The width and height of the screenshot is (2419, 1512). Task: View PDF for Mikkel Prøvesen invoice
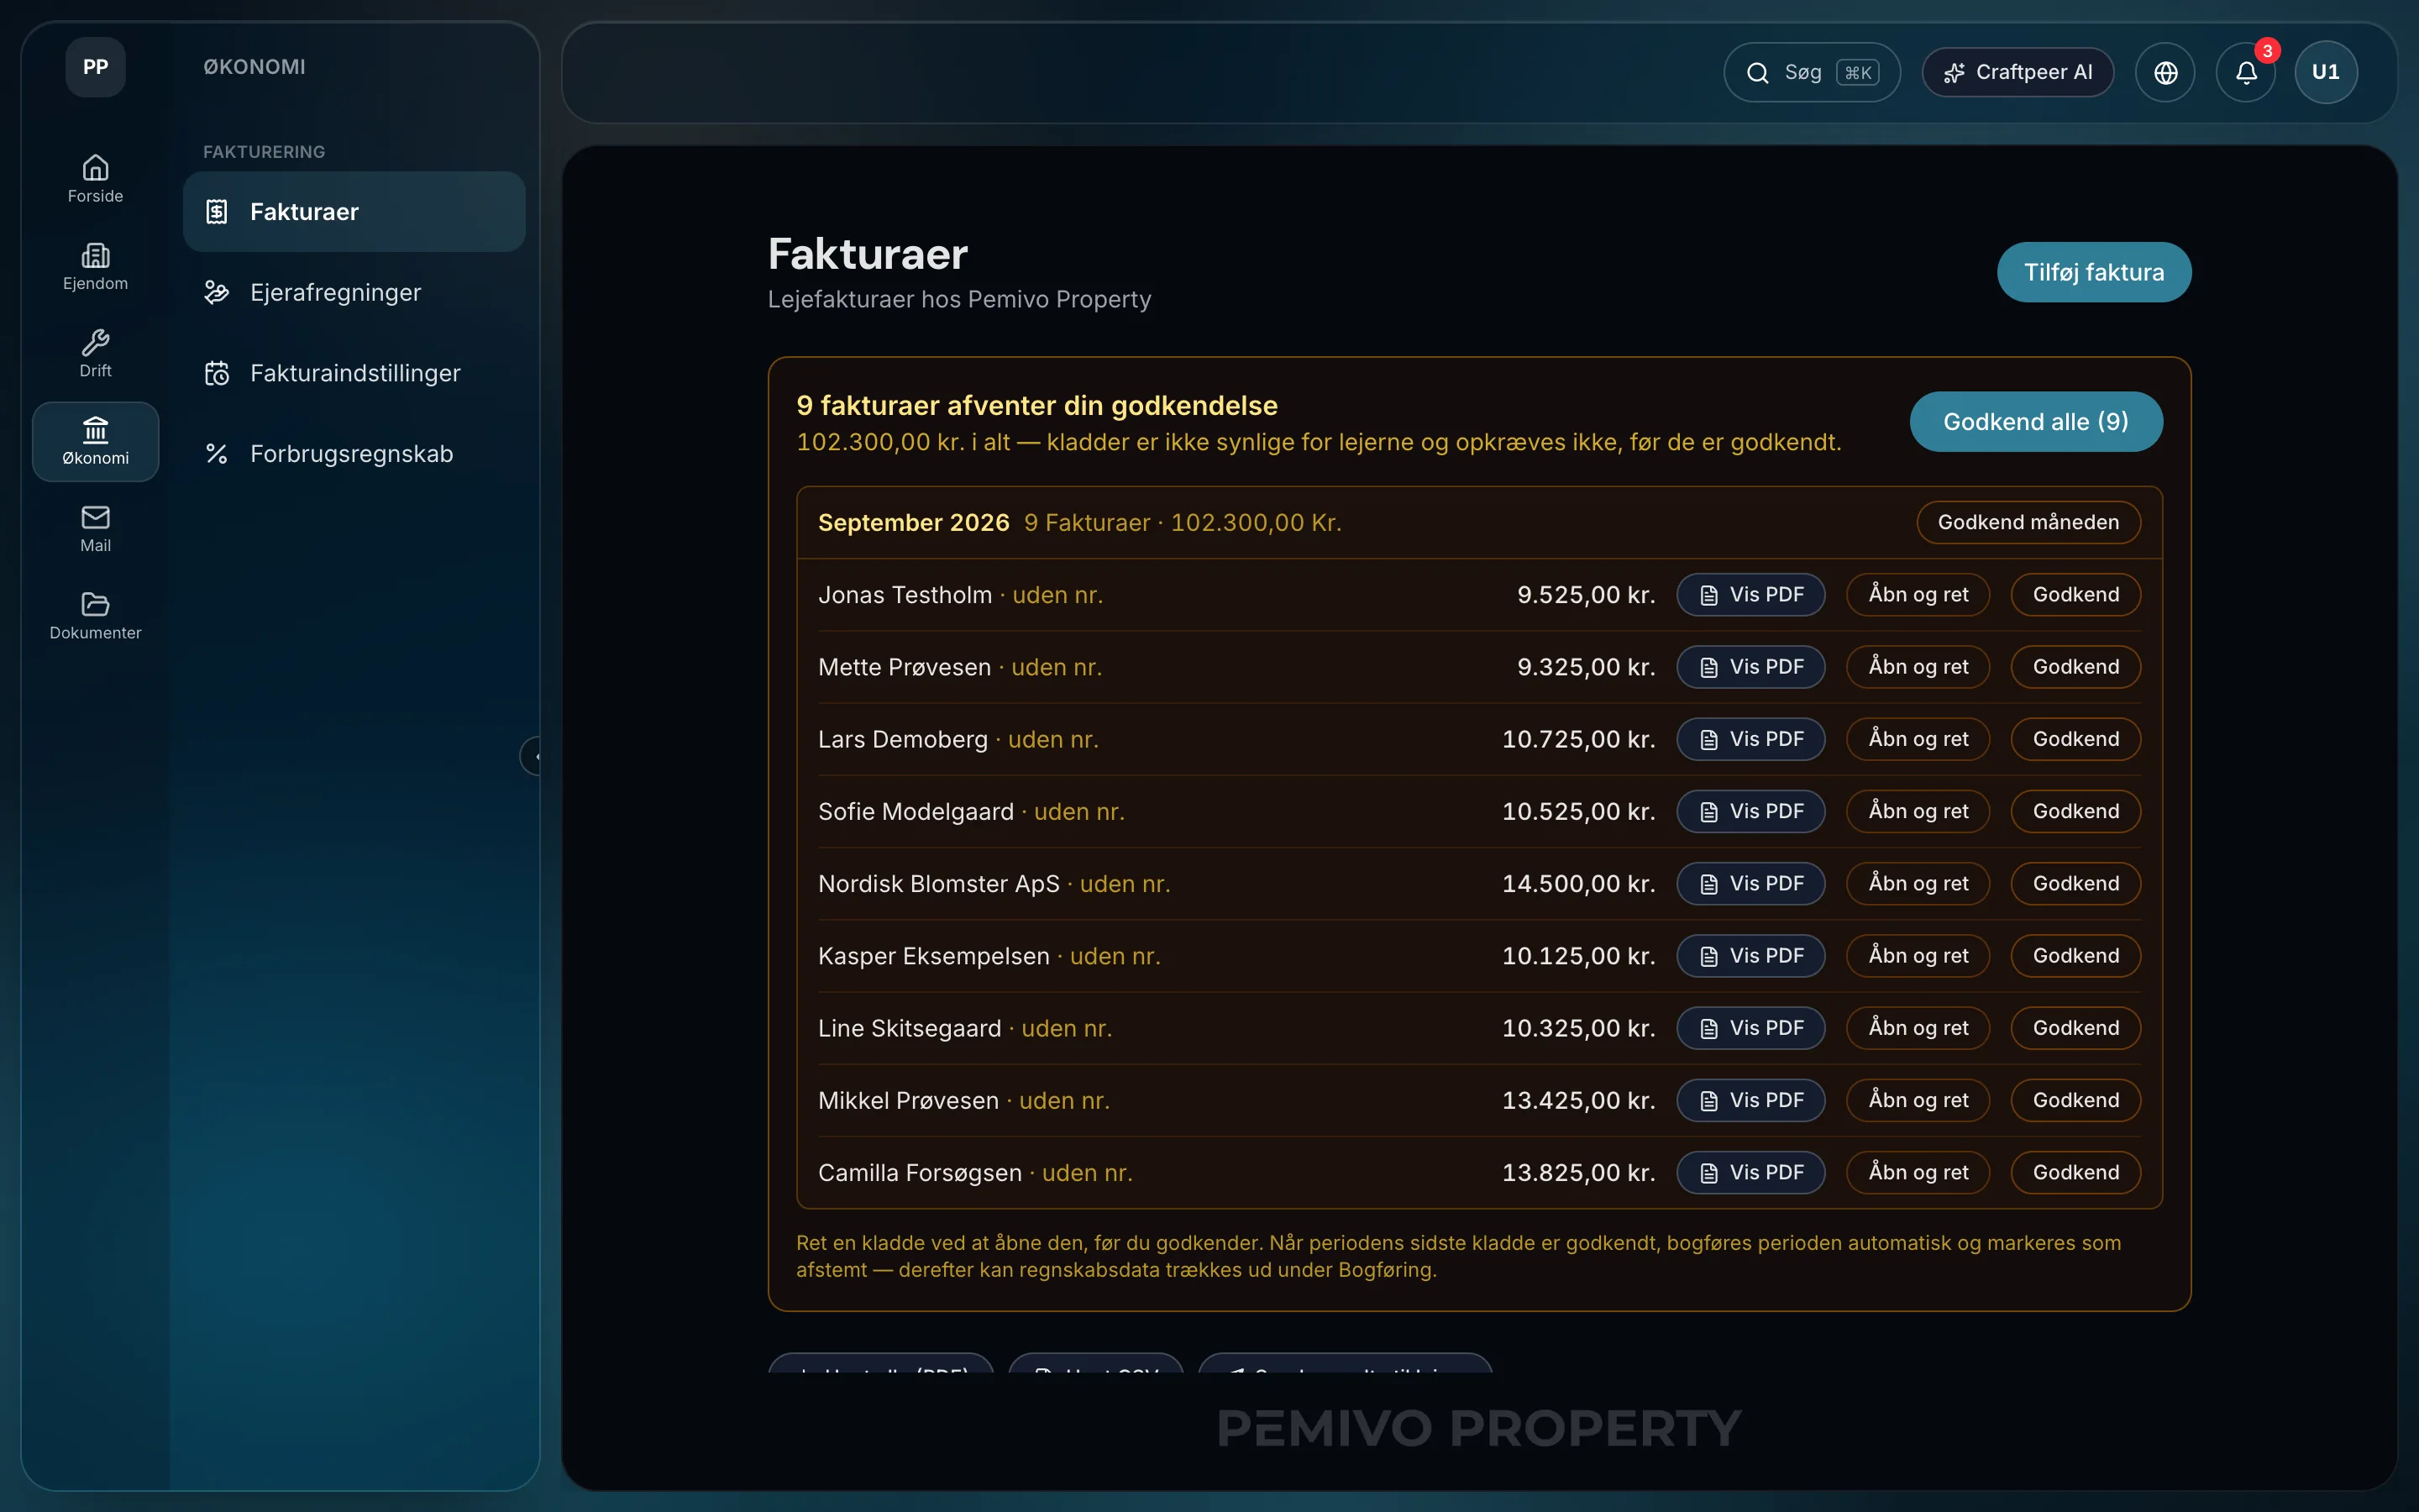(x=1750, y=1100)
